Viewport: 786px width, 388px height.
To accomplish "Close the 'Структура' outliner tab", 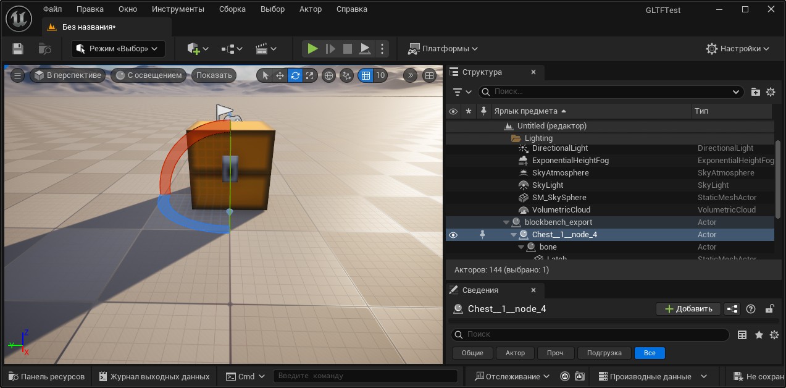I will pyautogui.click(x=534, y=72).
